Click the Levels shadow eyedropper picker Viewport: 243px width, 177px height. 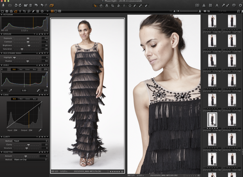click(x=11, y=91)
